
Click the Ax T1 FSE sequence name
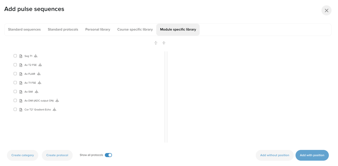point(30,83)
